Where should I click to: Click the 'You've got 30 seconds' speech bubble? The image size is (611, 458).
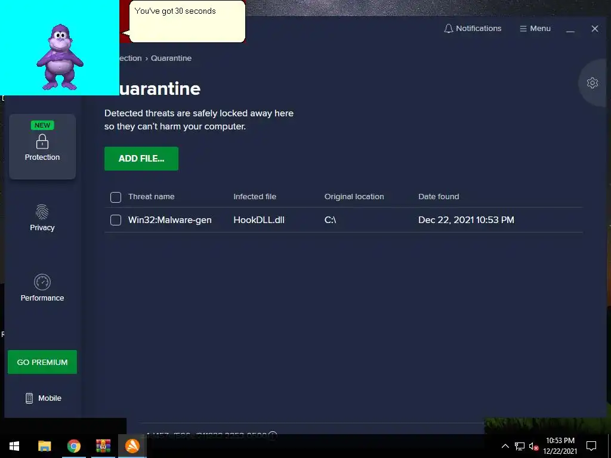click(187, 21)
